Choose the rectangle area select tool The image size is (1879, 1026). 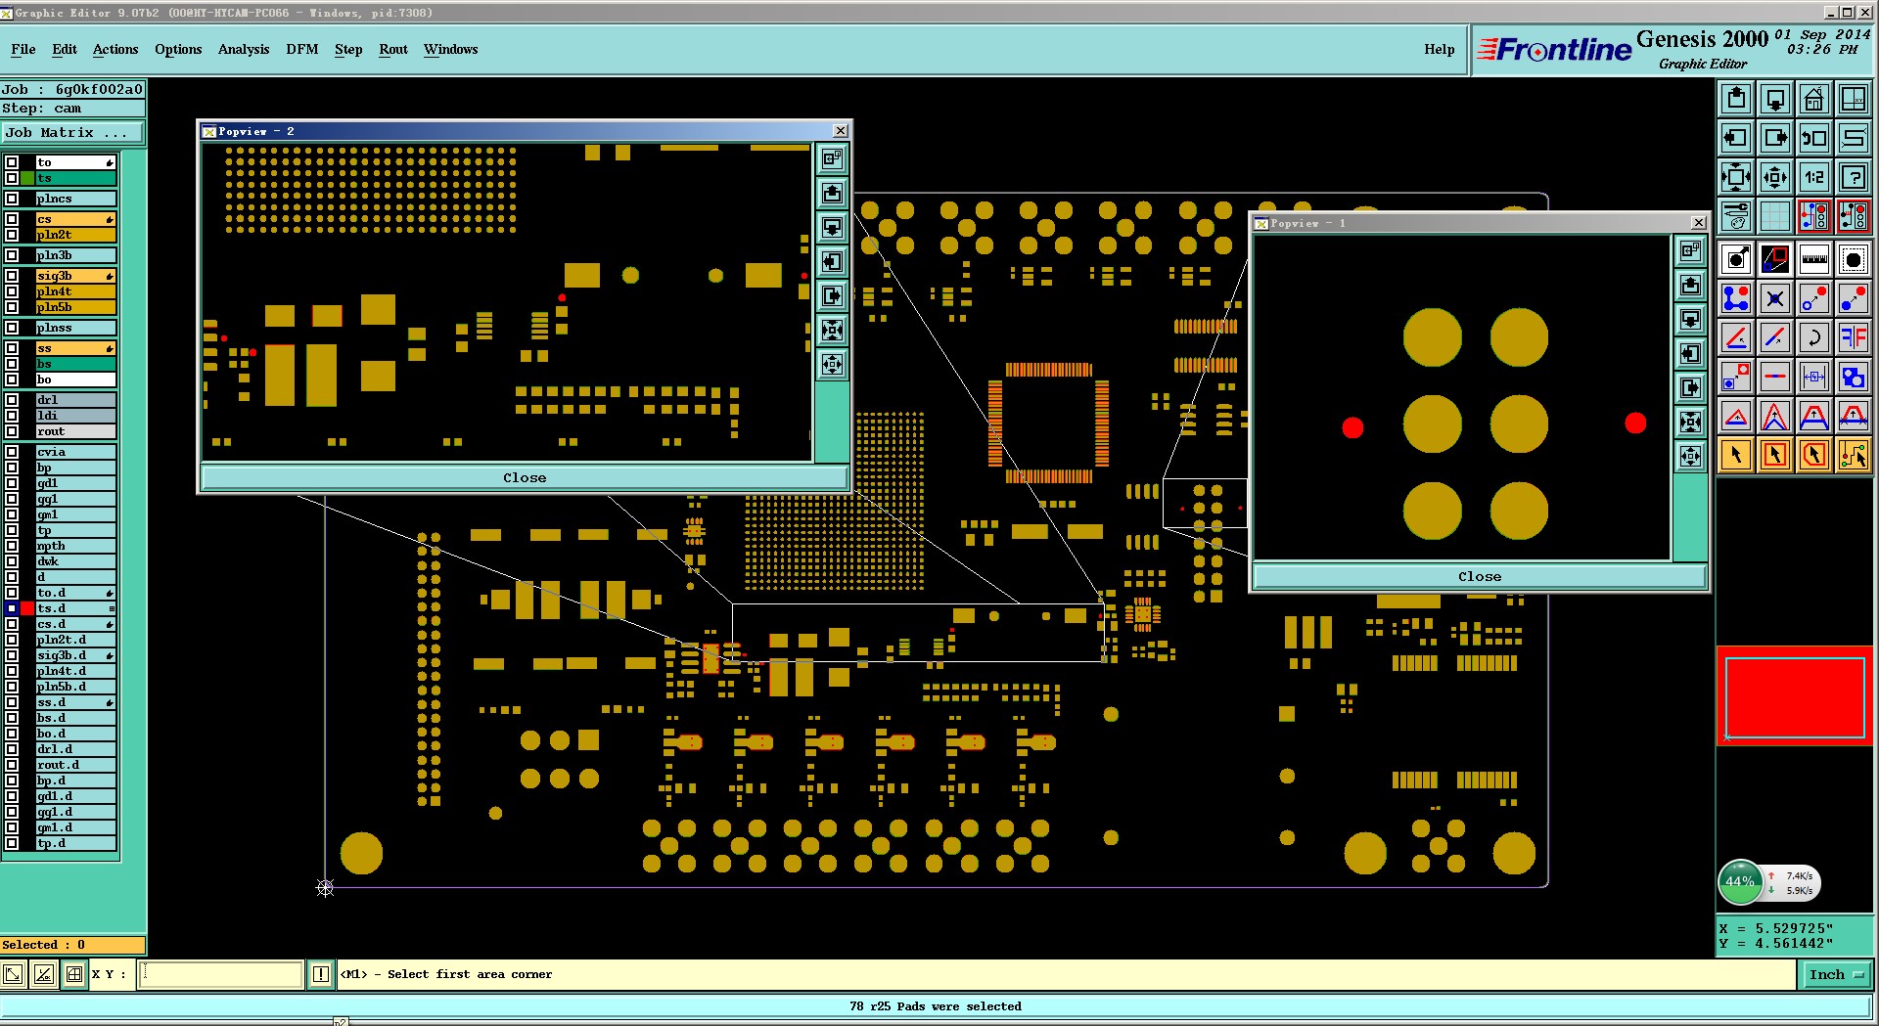pos(1774,455)
